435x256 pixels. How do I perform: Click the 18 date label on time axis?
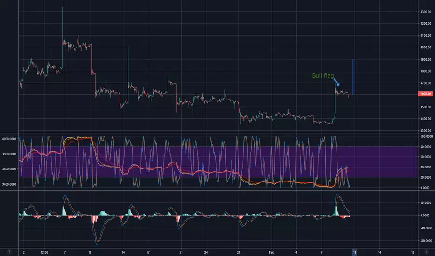click(413, 252)
